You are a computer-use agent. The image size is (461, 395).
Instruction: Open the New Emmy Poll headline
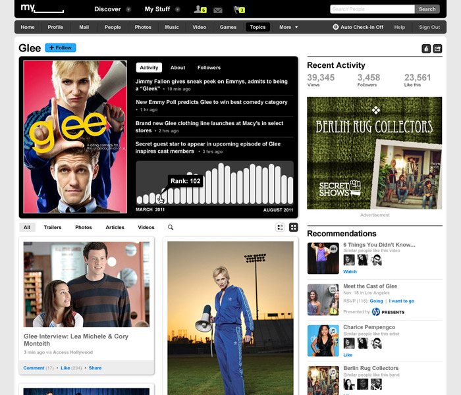(211, 102)
